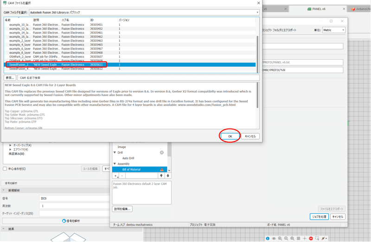Click the CAM ファイルを選択 dialog title icon
This screenshot has height=242, width=371.
pyautogui.click(x=5, y=3)
